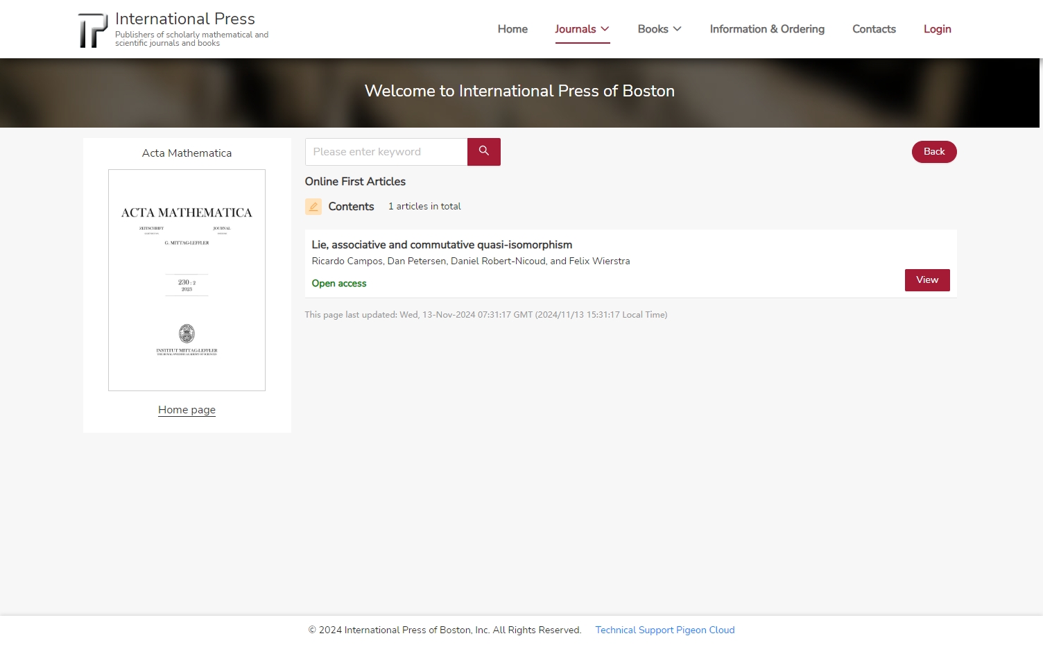This screenshot has width=1043, height=645.
Task: Open the Home menu item
Action: point(512,29)
